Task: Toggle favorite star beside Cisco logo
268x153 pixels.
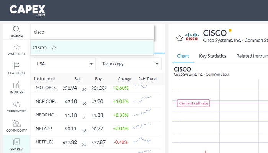Action: [x=180, y=38]
